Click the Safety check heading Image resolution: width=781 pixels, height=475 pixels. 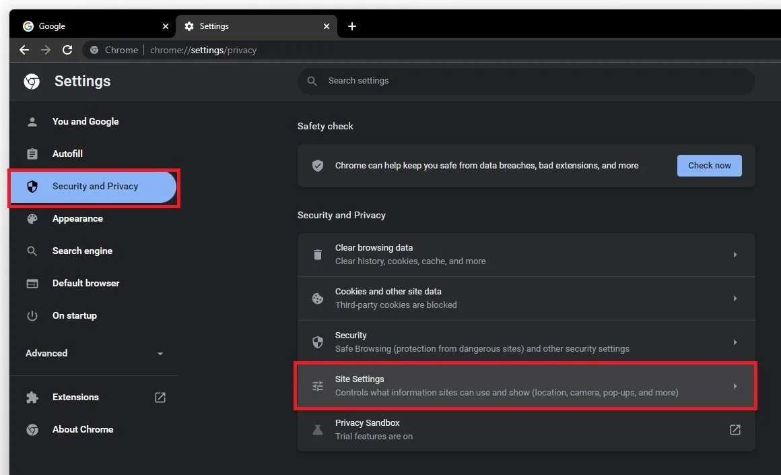tap(325, 126)
